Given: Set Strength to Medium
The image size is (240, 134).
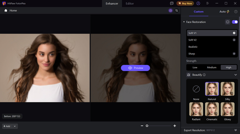Looking at the screenshot, I should pos(212,67).
